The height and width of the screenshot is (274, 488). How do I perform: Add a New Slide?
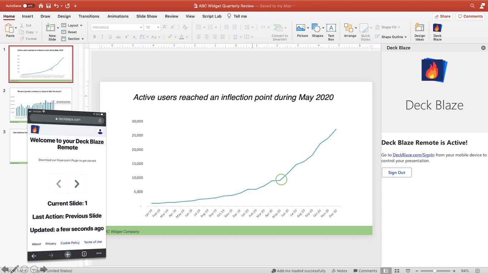(52, 31)
